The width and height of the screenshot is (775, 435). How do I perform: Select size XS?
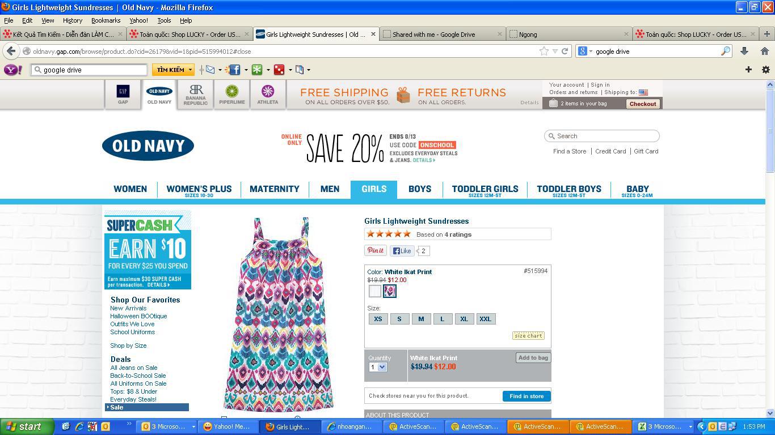pyautogui.click(x=378, y=319)
